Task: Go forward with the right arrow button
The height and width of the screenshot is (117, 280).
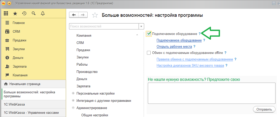Action: click(83, 15)
